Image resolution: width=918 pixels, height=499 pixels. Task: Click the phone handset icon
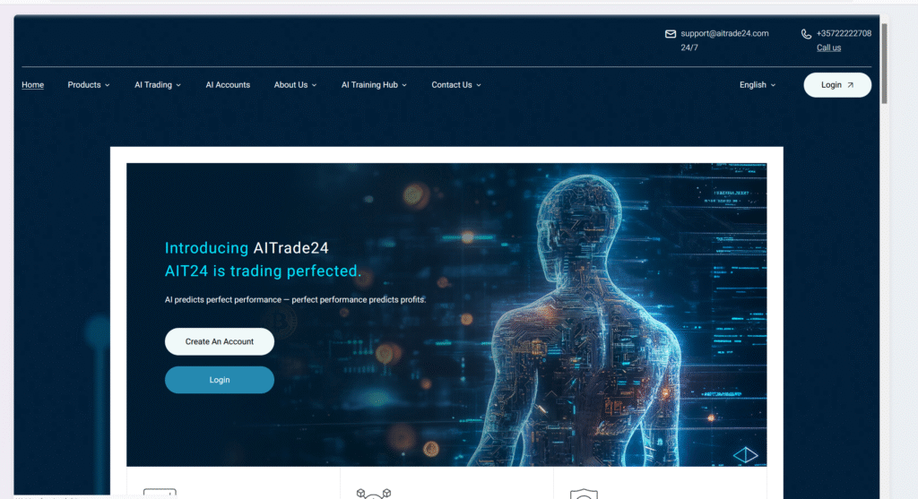click(806, 34)
